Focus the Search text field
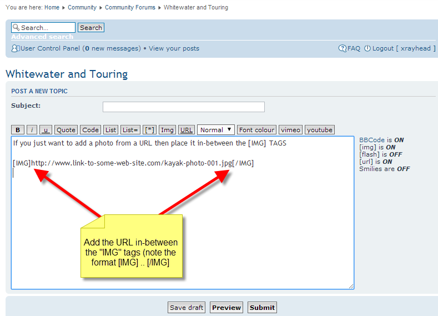Screen dimensions: 438x316 coord(43,27)
